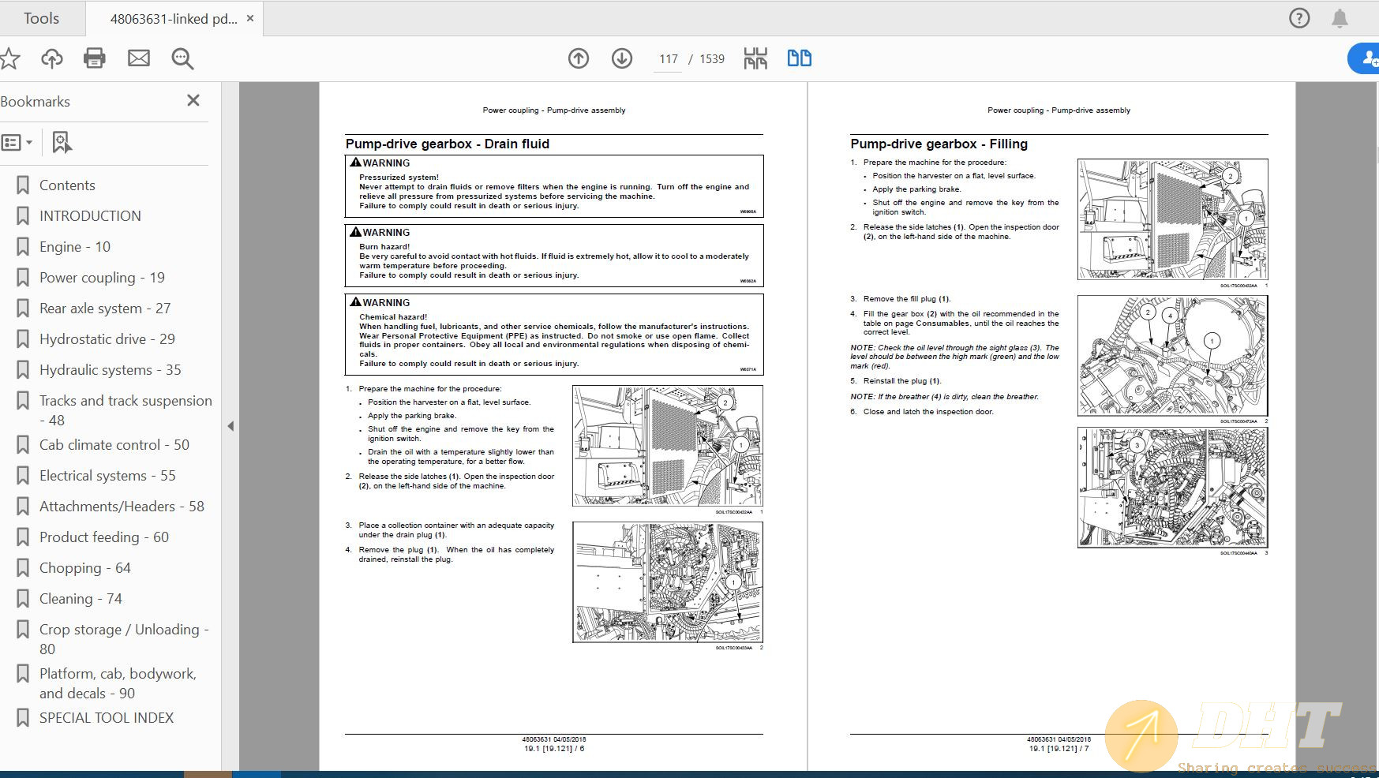Click the upload to cloud icon
Viewport: 1379px width, 778px height.
click(52, 58)
